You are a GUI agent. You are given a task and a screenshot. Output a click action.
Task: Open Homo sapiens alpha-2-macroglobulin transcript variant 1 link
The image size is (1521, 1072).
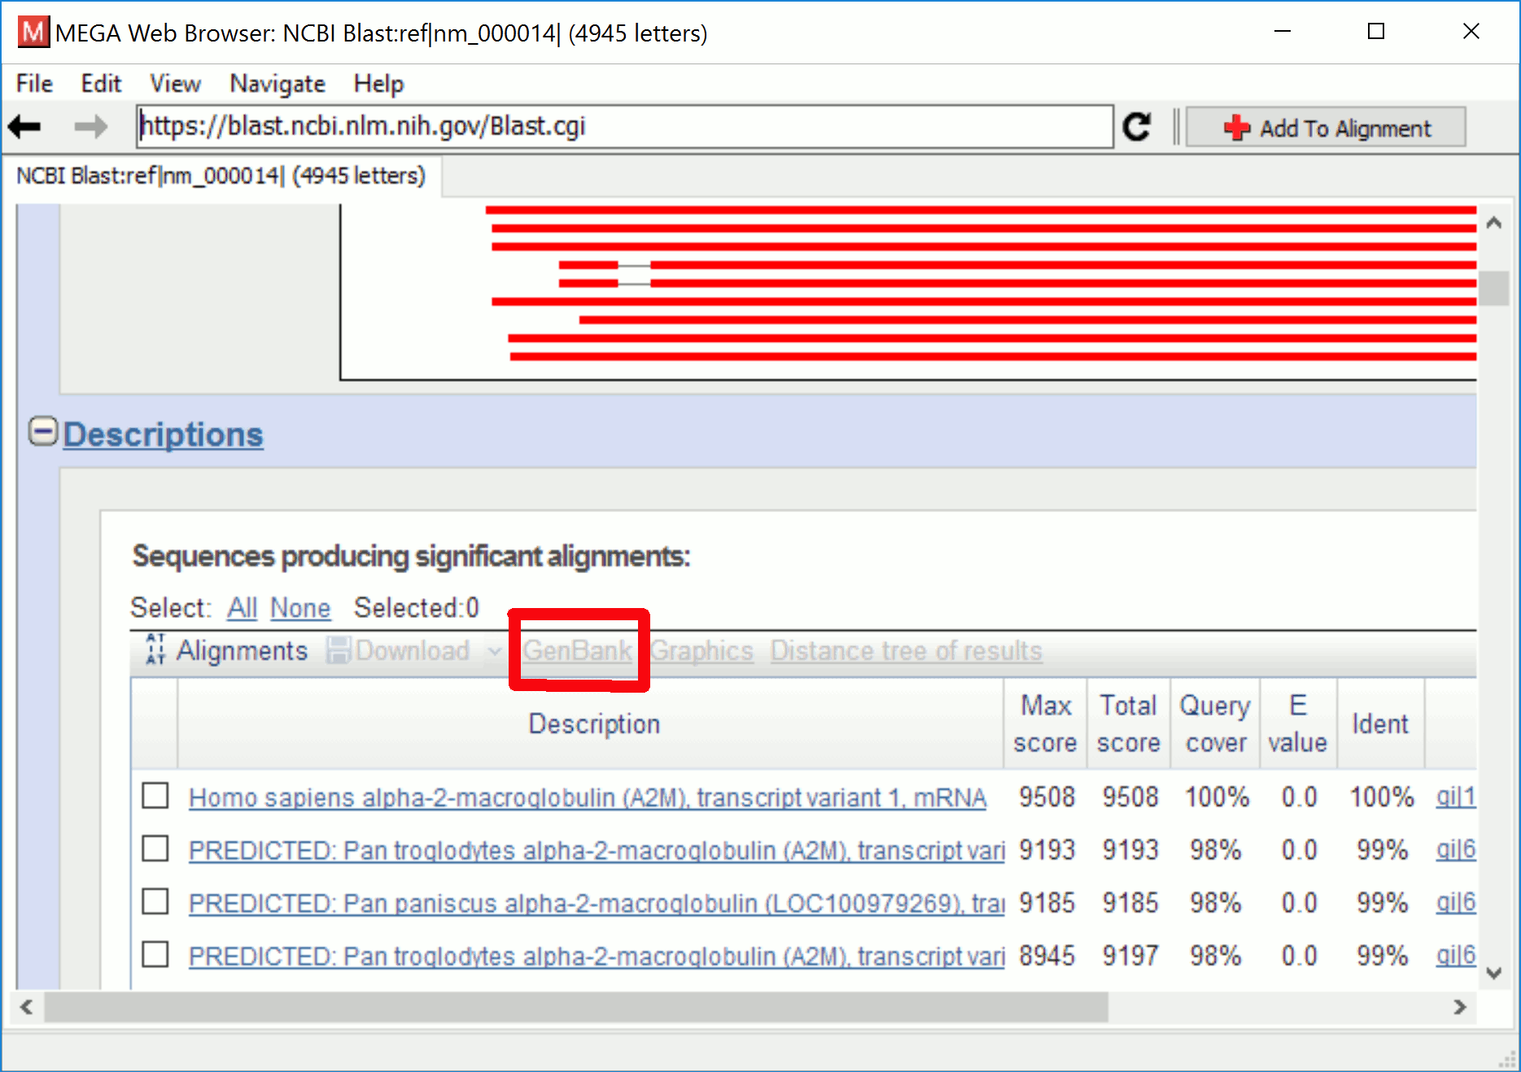[588, 798]
